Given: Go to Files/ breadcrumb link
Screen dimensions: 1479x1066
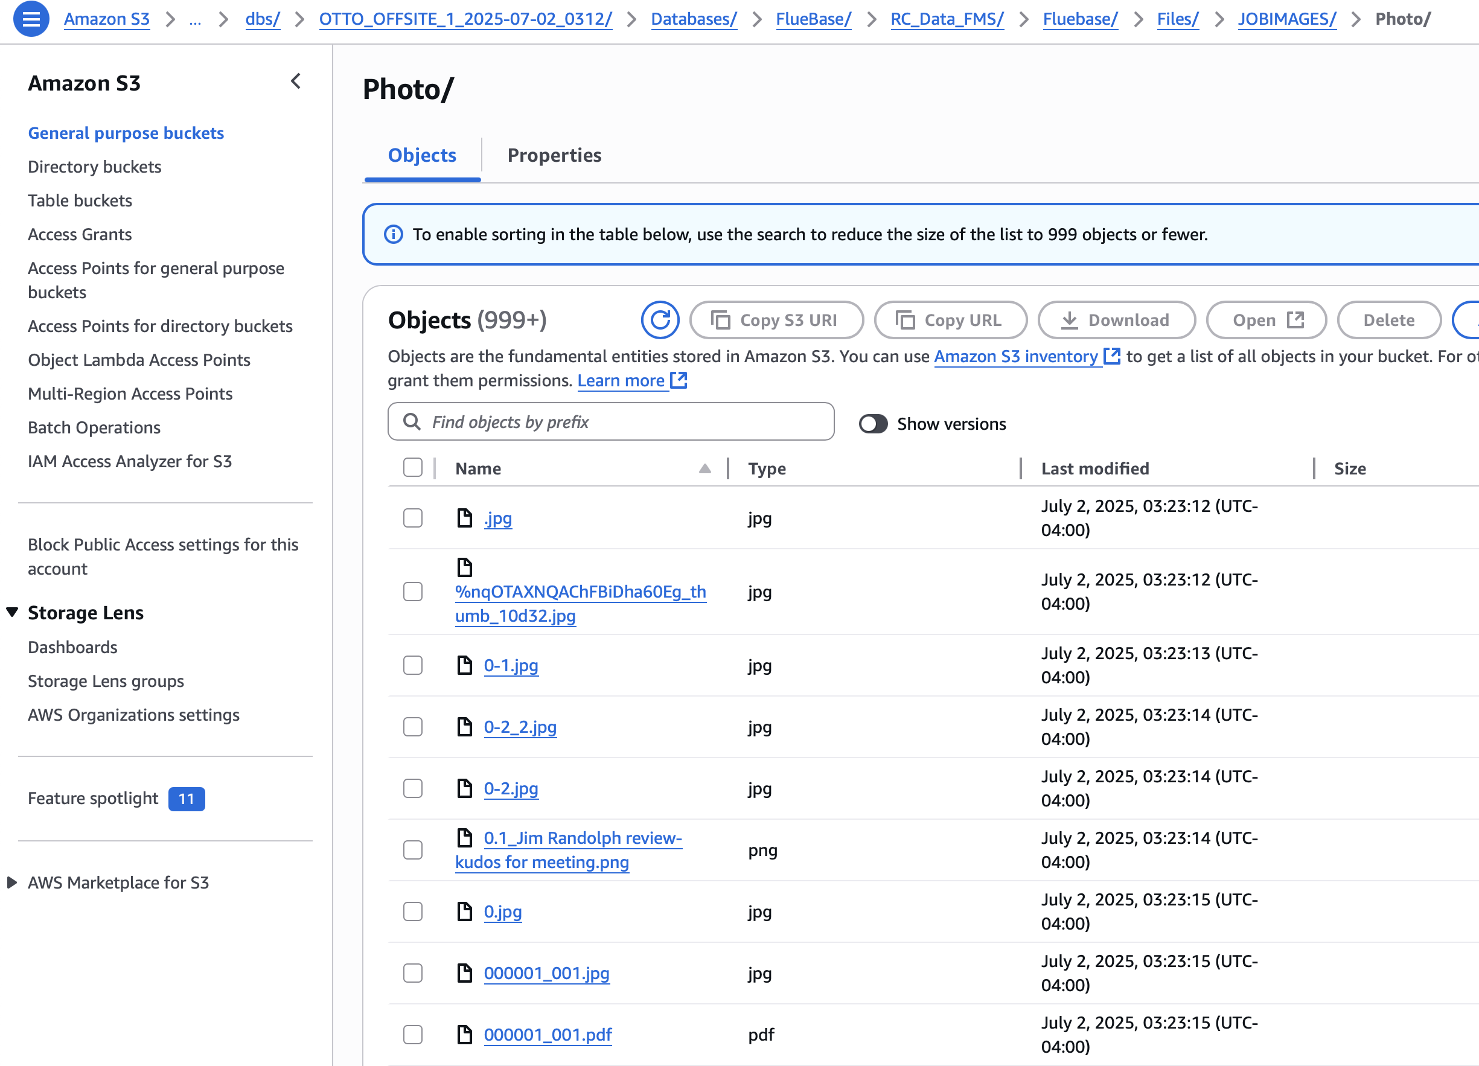Looking at the screenshot, I should pos(1178,19).
